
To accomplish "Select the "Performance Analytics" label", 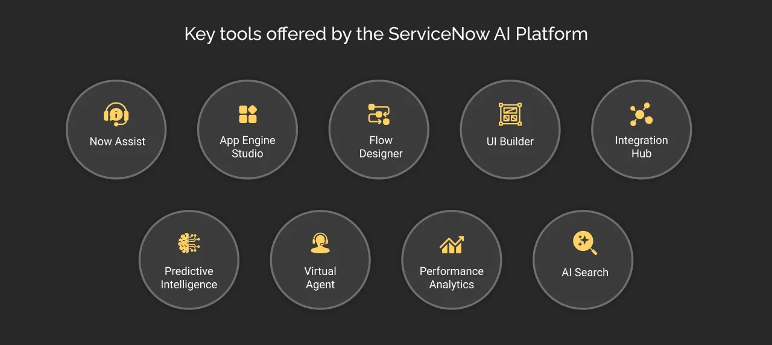I will [452, 277].
